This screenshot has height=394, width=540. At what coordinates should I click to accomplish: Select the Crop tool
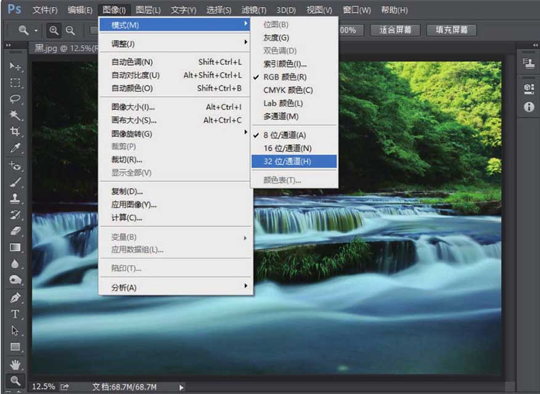(x=15, y=132)
